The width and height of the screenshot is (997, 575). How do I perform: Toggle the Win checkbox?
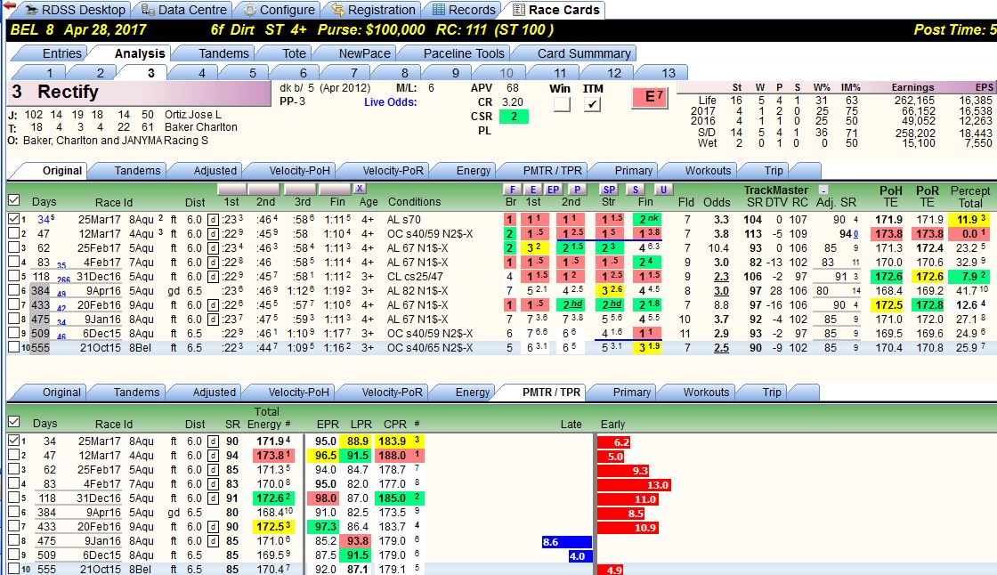(x=562, y=104)
